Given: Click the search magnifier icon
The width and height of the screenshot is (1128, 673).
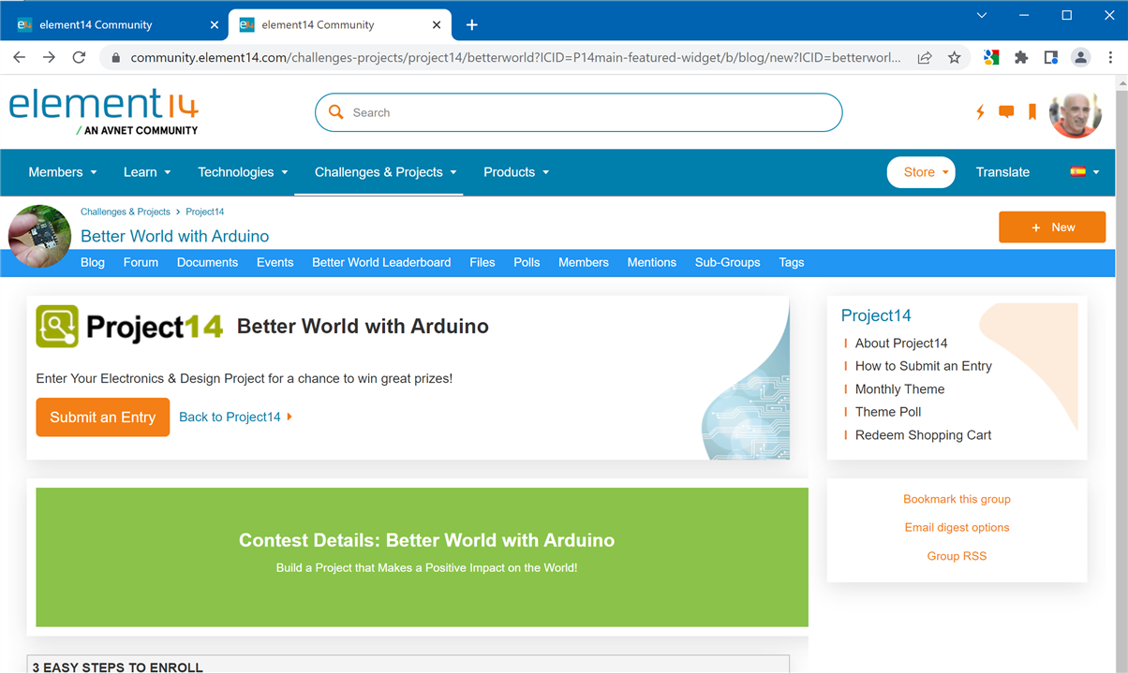Looking at the screenshot, I should pyautogui.click(x=336, y=112).
